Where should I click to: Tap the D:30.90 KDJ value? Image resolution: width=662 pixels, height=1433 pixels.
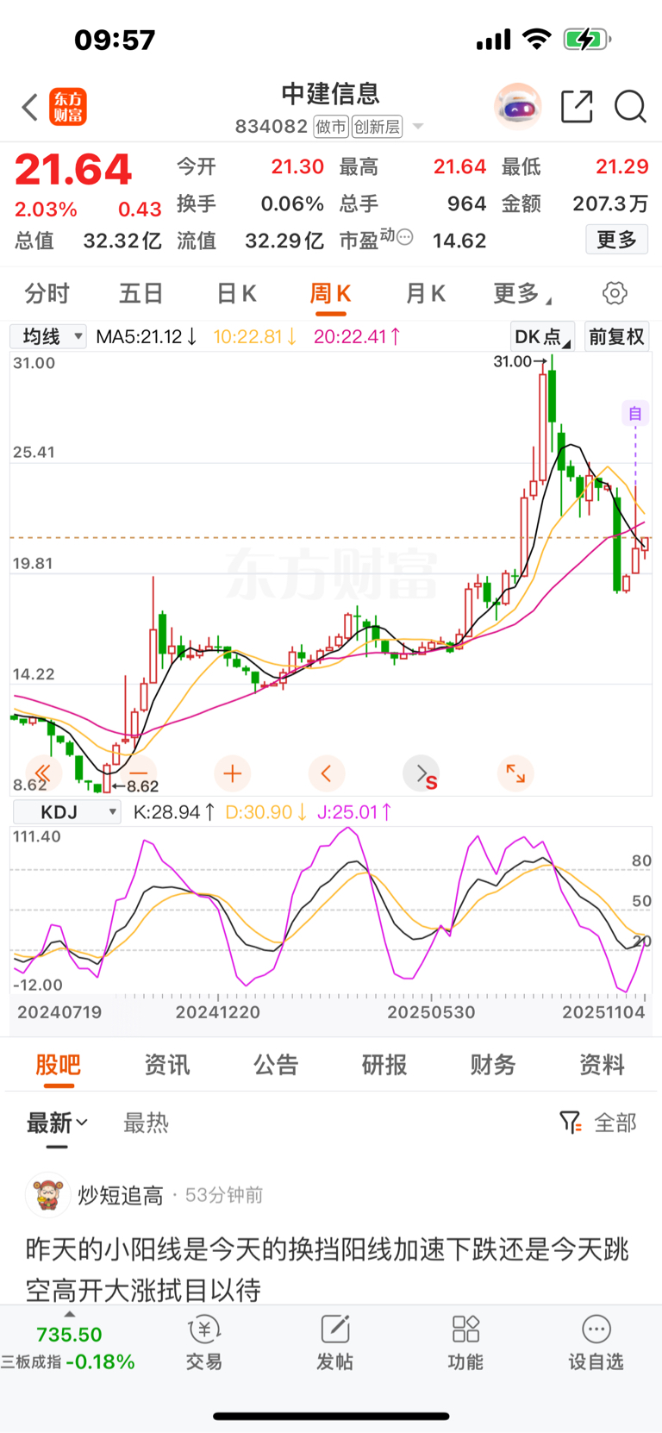pyautogui.click(x=266, y=812)
